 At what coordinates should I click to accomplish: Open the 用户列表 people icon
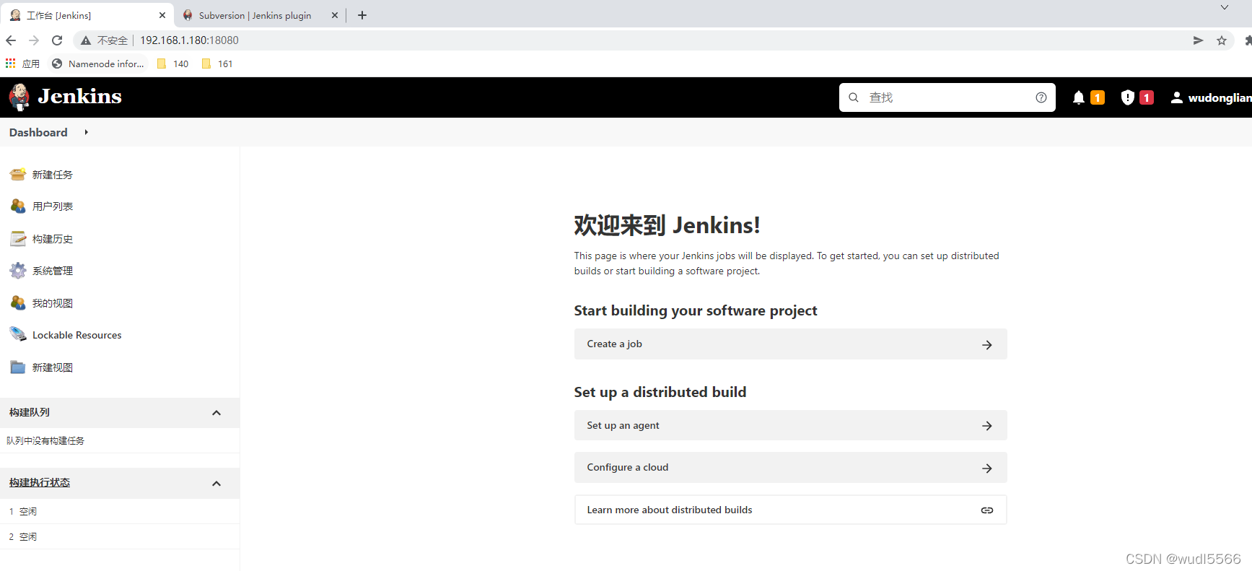pyautogui.click(x=18, y=206)
